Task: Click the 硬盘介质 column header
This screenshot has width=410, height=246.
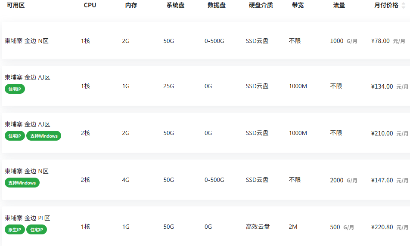Action: point(261,6)
